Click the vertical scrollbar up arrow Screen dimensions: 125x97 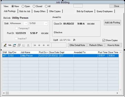pos(121,52)
